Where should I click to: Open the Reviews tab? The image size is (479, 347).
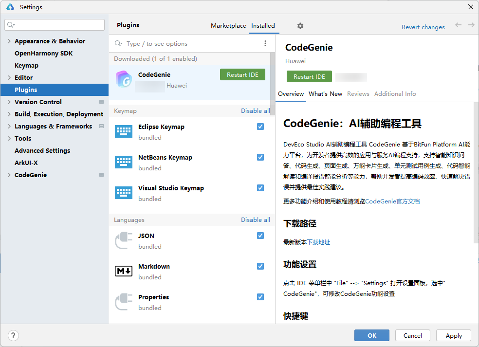[358, 94]
